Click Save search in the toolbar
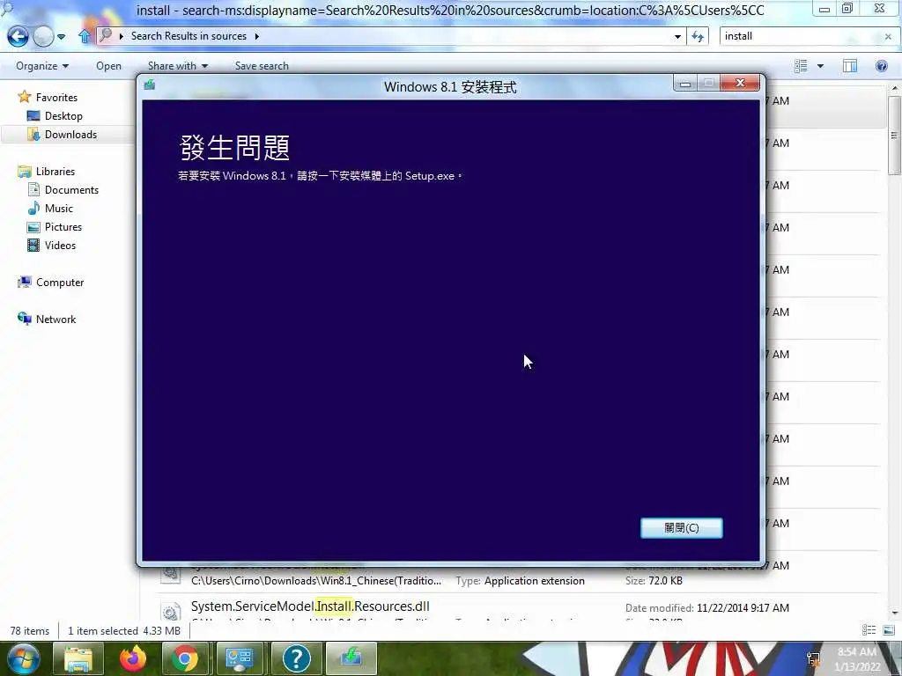 click(262, 66)
